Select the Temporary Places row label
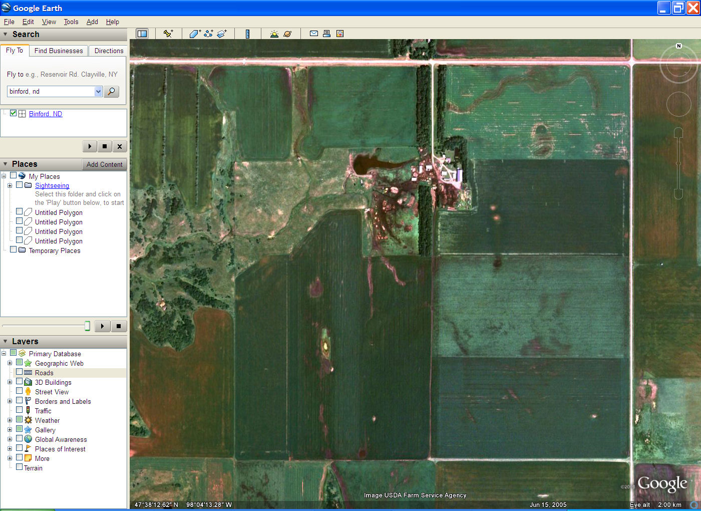 point(55,250)
